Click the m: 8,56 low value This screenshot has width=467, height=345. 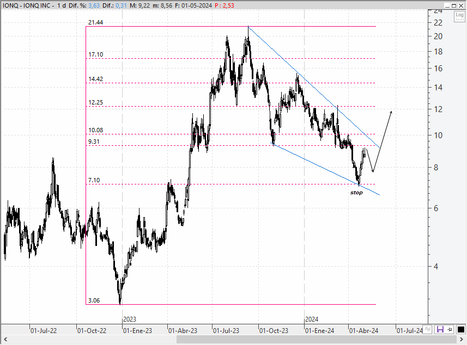pyautogui.click(x=161, y=5)
